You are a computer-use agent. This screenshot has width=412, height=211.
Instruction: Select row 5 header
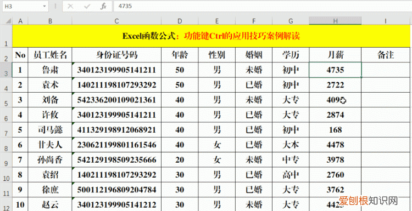6,100
